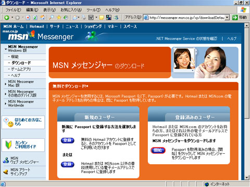250x187 pixels.
Task: Go to the Home page icon
Action: pyautogui.click(x=43, y=18)
